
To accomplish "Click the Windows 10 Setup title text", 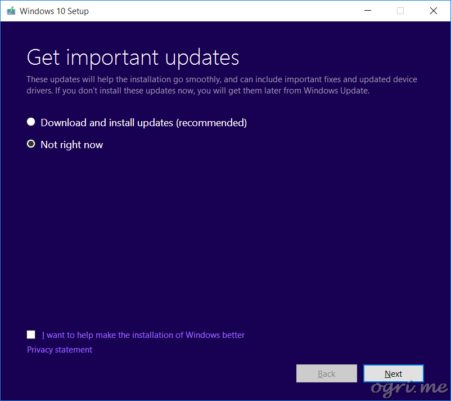I will (x=54, y=11).
